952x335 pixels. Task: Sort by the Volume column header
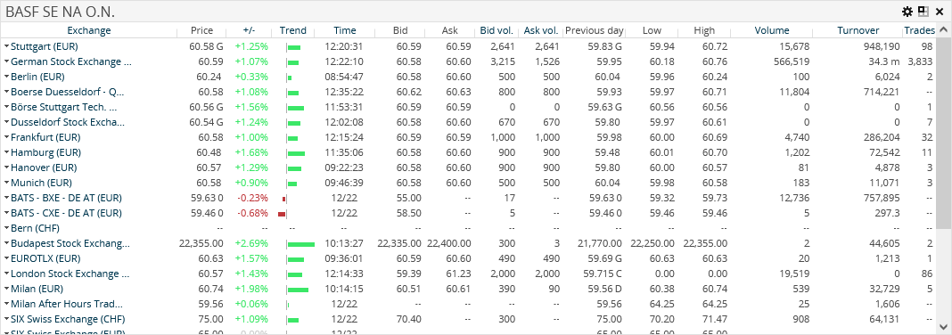point(772,30)
